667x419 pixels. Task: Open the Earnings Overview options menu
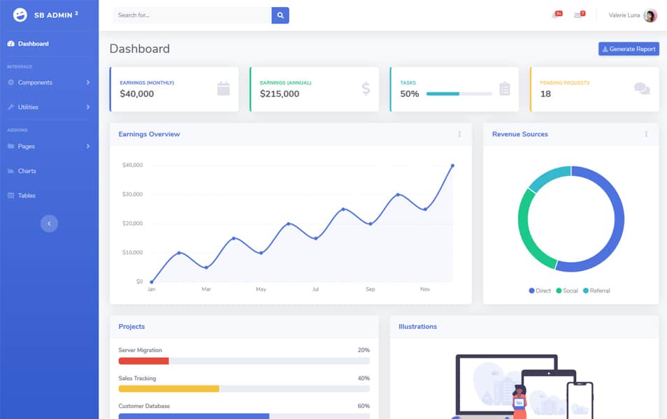[459, 134]
